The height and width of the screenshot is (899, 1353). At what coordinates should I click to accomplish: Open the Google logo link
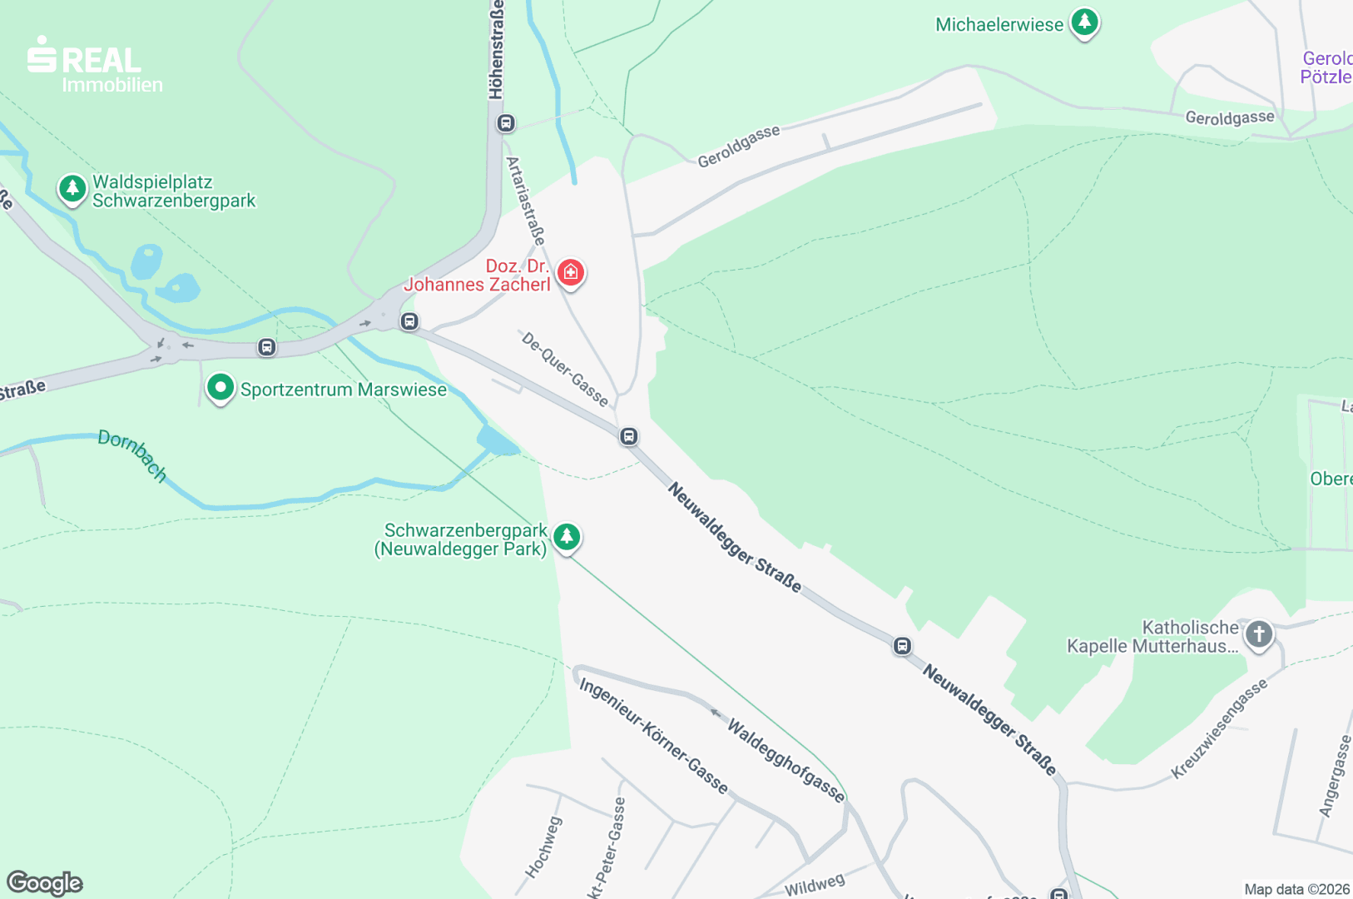pyautogui.click(x=45, y=883)
